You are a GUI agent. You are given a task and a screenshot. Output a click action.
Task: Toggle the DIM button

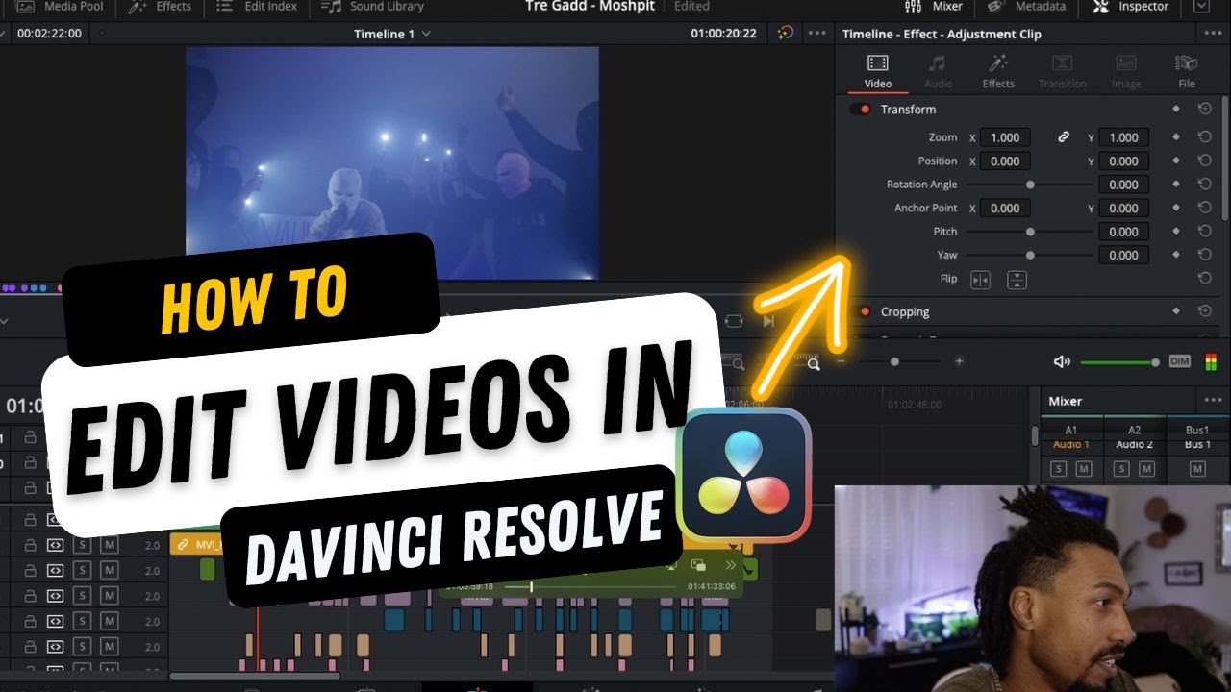pyautogui.click(x=1180, y=361)
